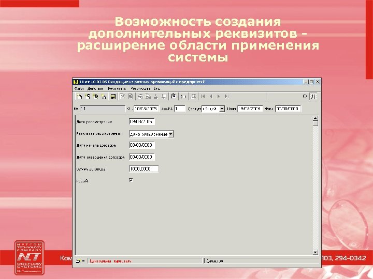The width and height of the screenshot is (373, 279).
Task: Click the starred icon just left of the floppy disk
Action: tap(103, 96)
